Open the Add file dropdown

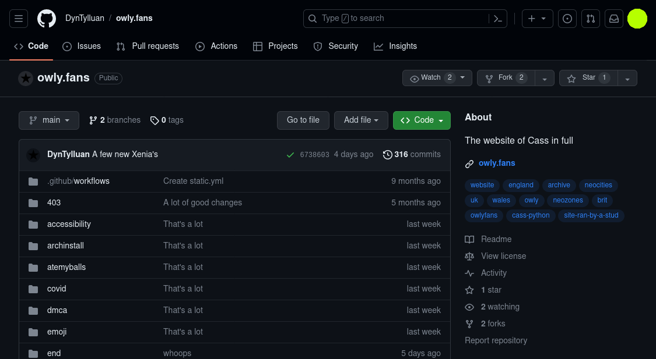361,120
